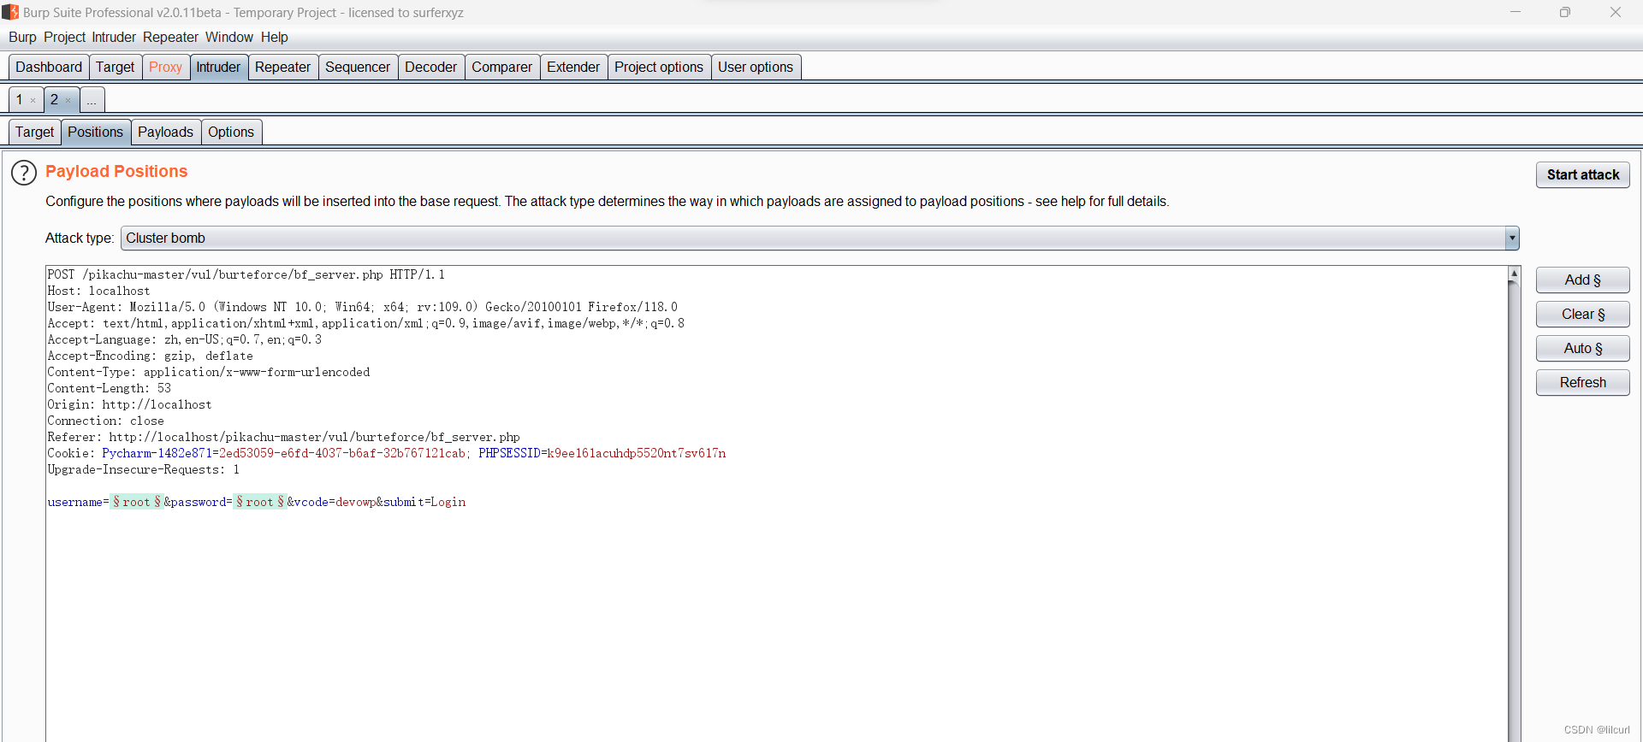This screenshot has height=742, width=1643.
Task: Click the POST request line
Action: 246,274
